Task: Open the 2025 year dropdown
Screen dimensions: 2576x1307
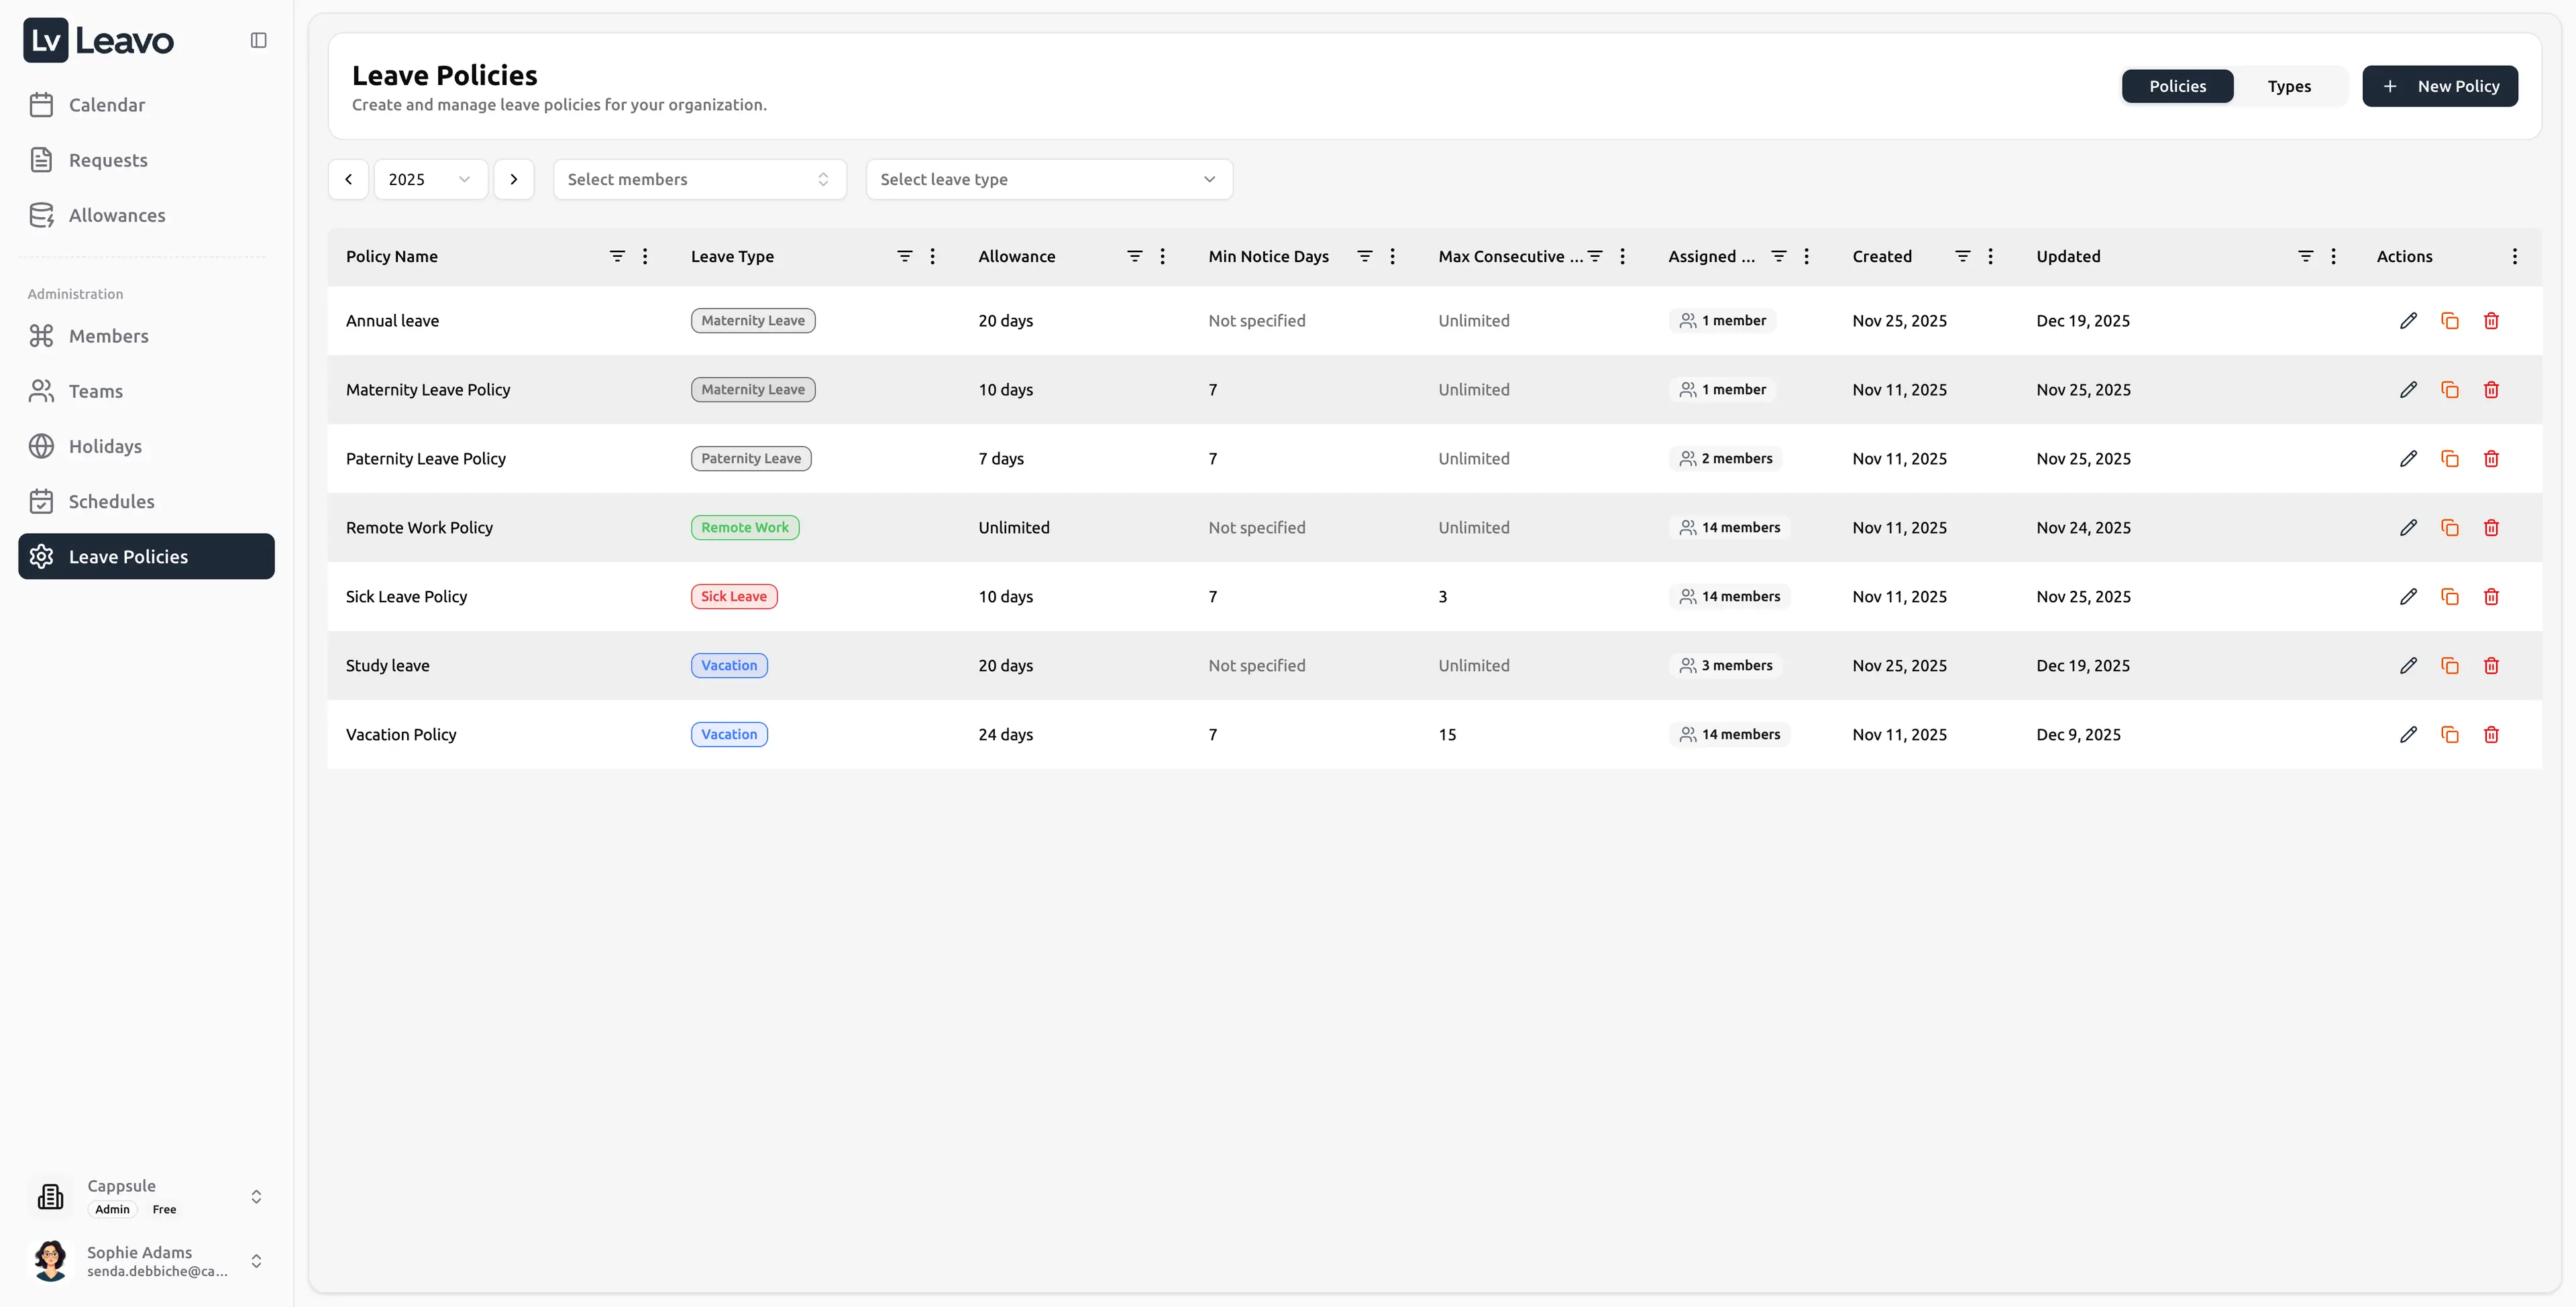Action: pos(430,179)
